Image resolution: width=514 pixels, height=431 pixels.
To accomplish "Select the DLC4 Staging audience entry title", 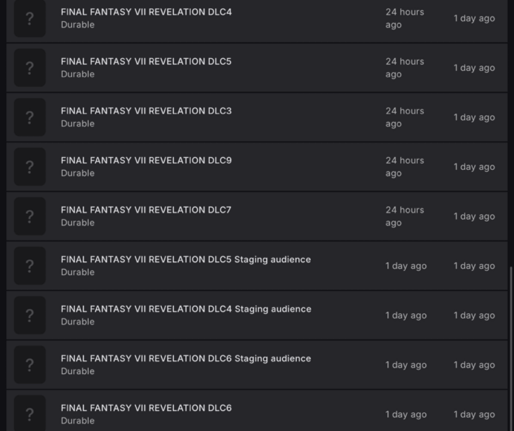I will point(186,309).
